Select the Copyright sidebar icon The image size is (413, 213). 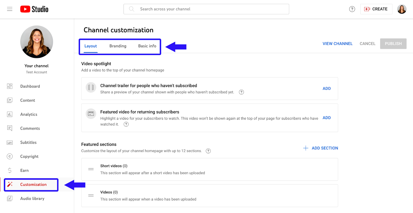tap(10, 156)
